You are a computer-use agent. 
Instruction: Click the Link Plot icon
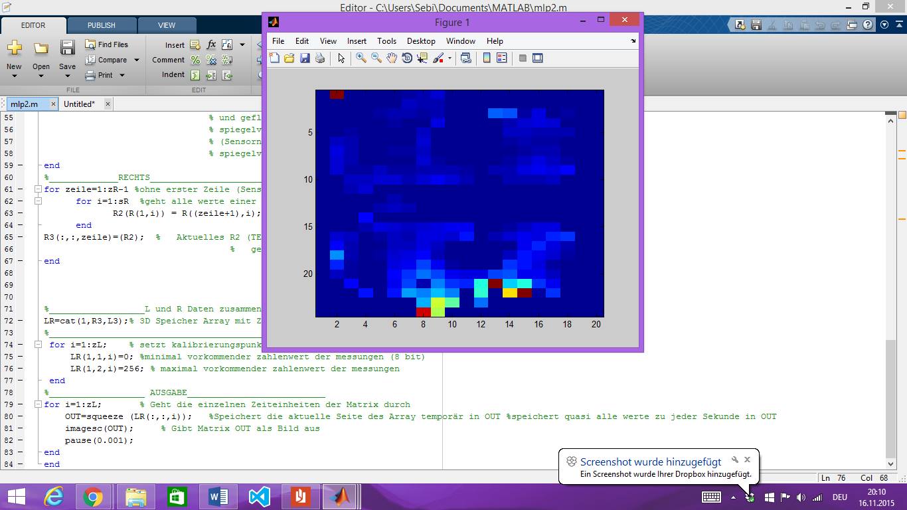(x=466, y=58)
